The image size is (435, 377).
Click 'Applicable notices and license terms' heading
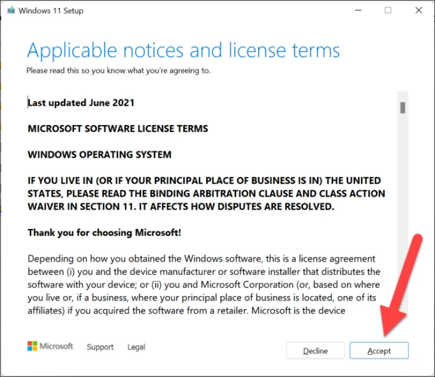183,50
